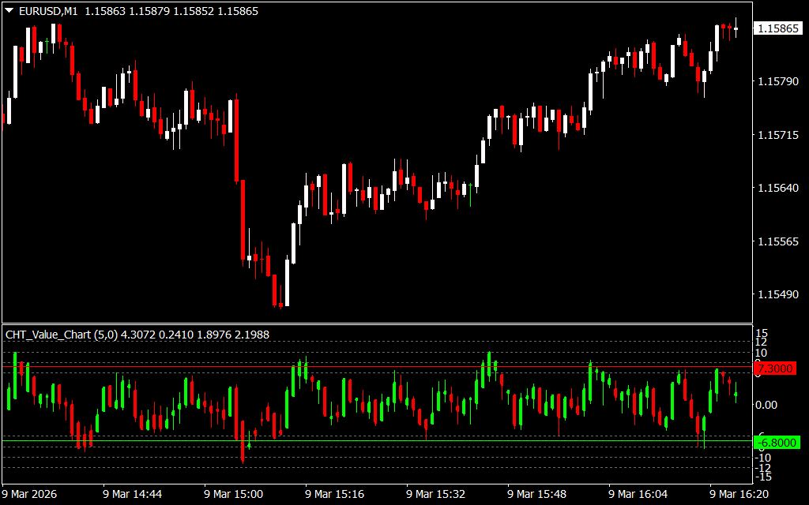The image size is (809, 505).
Task: Click the 9 Mar 15:48 time marker
Action: coord(537,494)
